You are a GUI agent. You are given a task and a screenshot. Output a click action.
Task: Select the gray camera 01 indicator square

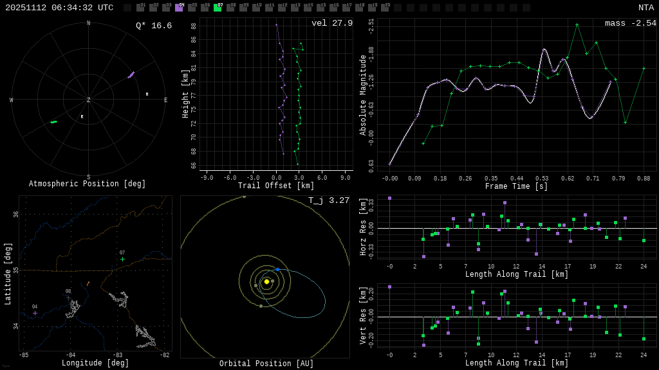pos(140,8)
